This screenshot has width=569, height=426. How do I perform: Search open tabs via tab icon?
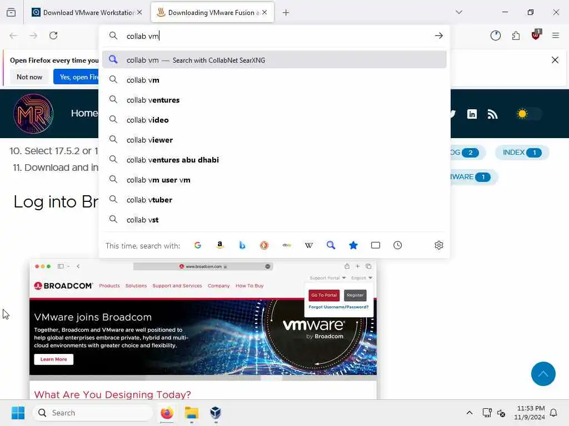tap(376, 245)
